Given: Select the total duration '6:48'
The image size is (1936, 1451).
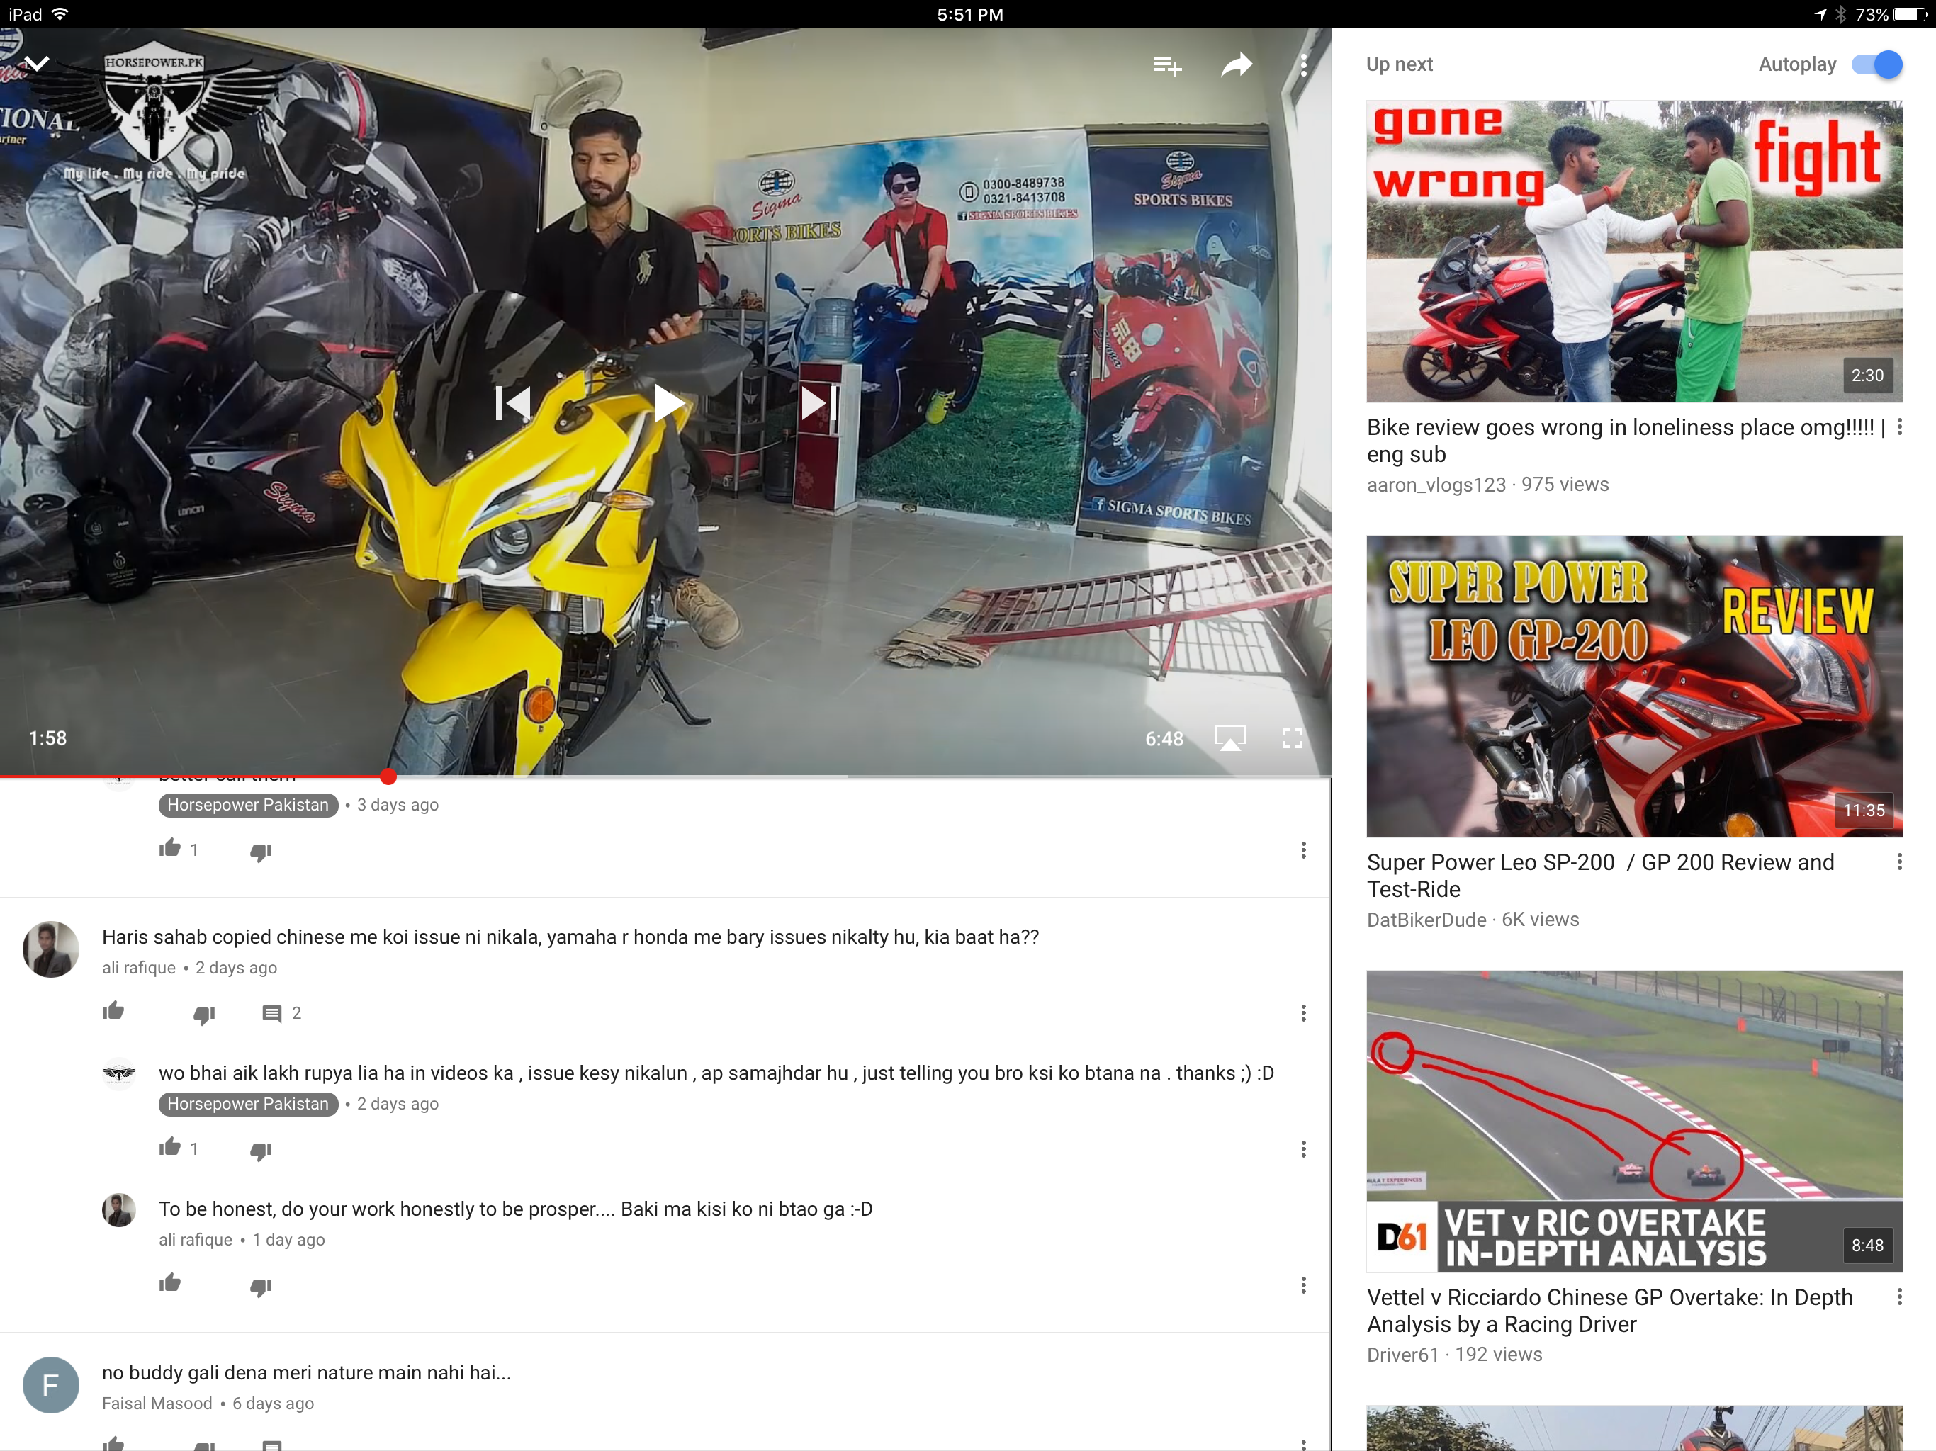Looking at the screenshot, I should click(1164, 739).
